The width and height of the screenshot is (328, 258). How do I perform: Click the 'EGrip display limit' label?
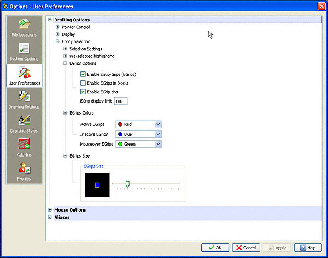tap(96, 101)
